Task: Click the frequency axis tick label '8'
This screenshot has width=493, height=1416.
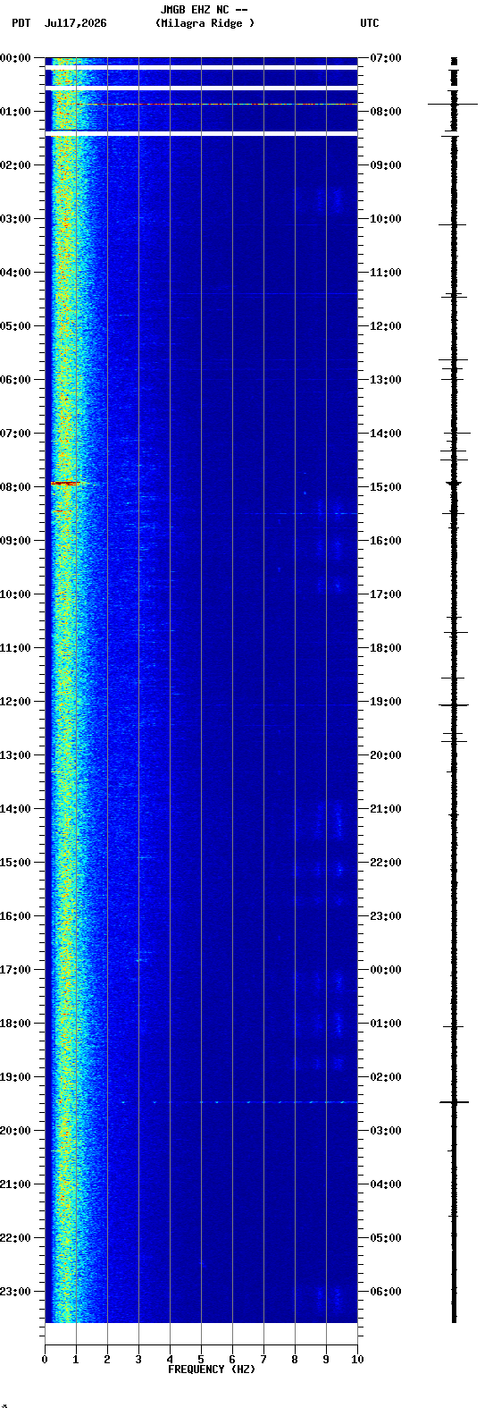Action: tap(295, 1360)
